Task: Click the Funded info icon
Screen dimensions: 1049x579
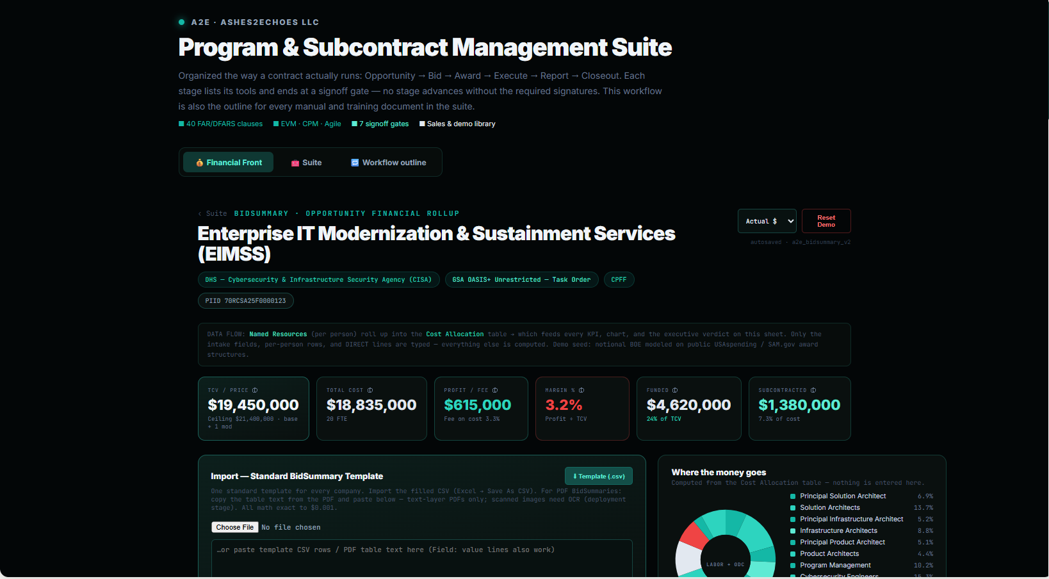Action: pyautogui.click(x=675, y=390)
